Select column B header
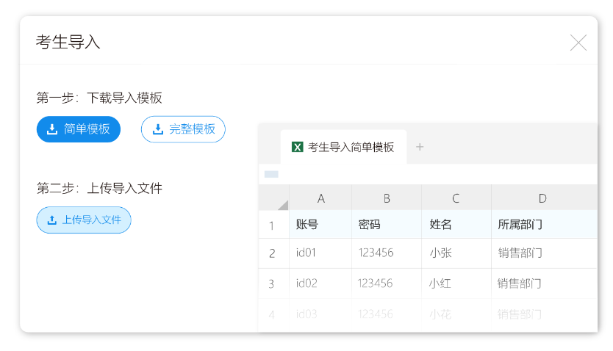613x351 pixels. [x=387, y=198]
